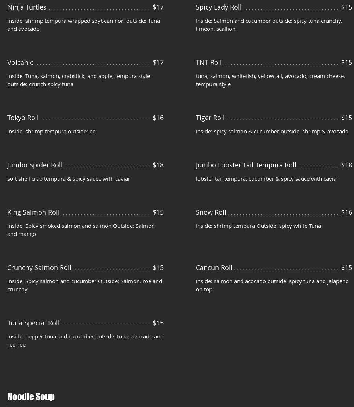Pick the Tuna Special Roll item
The height and width of the screenshot is (407, 354).
click(33, 323)
